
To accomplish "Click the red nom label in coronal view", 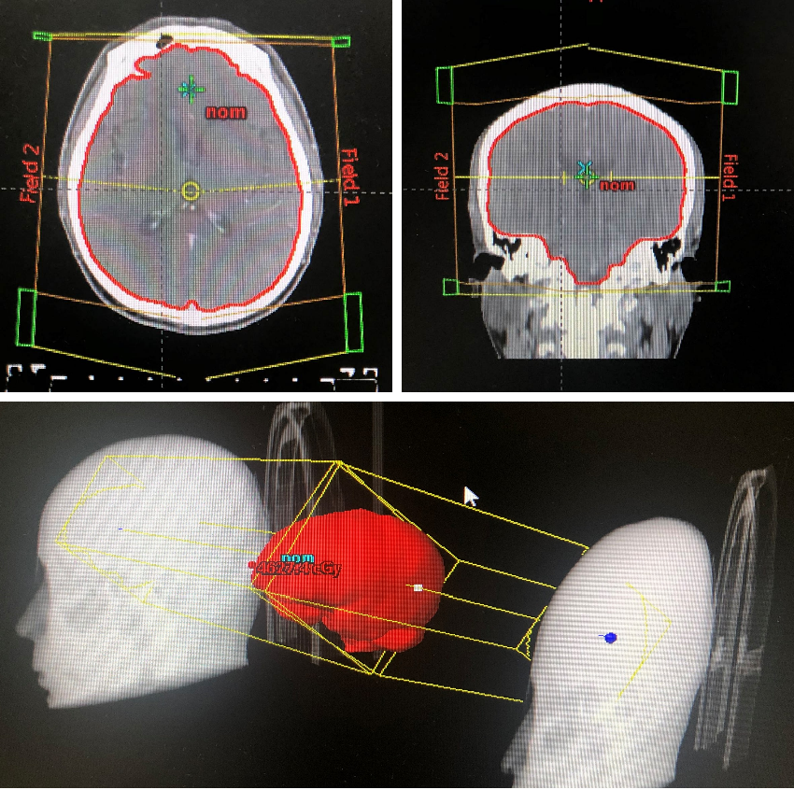I will [617, 186].
